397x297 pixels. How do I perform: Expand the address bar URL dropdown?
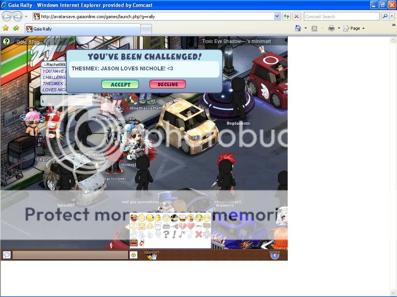(x=277, y=16)
